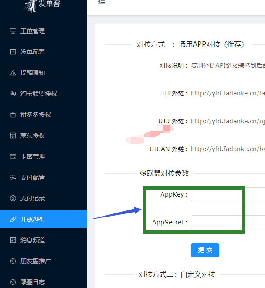265x288 pixels.
Task: Click the 发单客 logo figure
Action: [31, 6]
